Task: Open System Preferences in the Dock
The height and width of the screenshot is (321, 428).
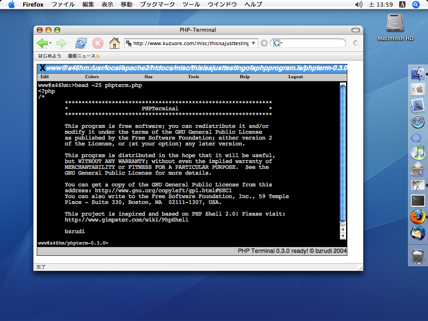Action: (418, 89)
